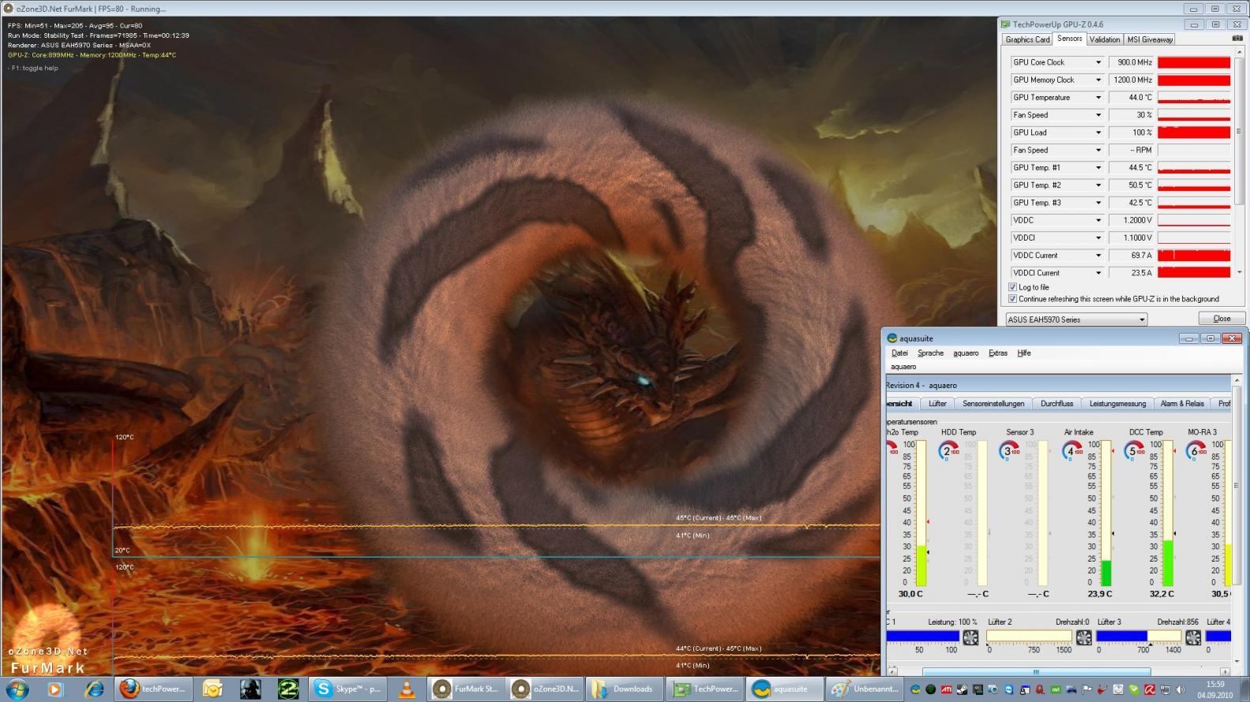This screenshot has width=1250, height=702.
Task: Switch to Skype taskbar button
Action: pyautogui.click(x=348, y=689)
